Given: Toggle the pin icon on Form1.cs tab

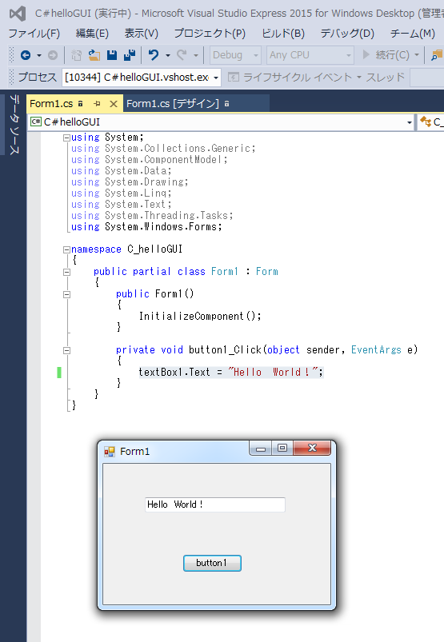Looking at the screenshot, I should tap(97, 104).
